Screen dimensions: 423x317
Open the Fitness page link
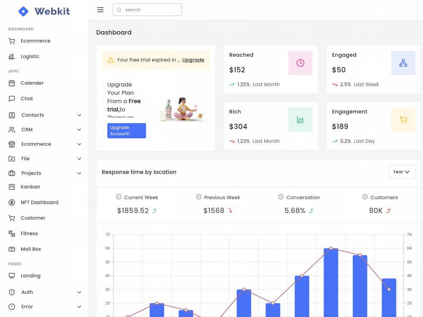29,234
